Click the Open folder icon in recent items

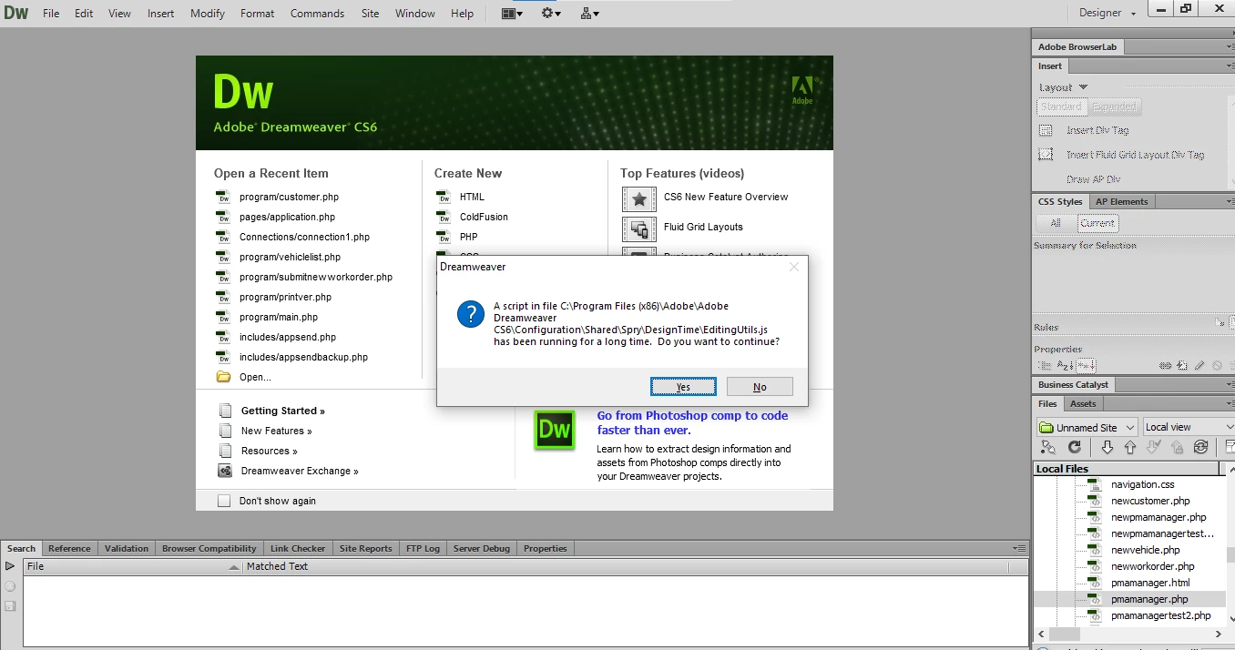(223, 377)
